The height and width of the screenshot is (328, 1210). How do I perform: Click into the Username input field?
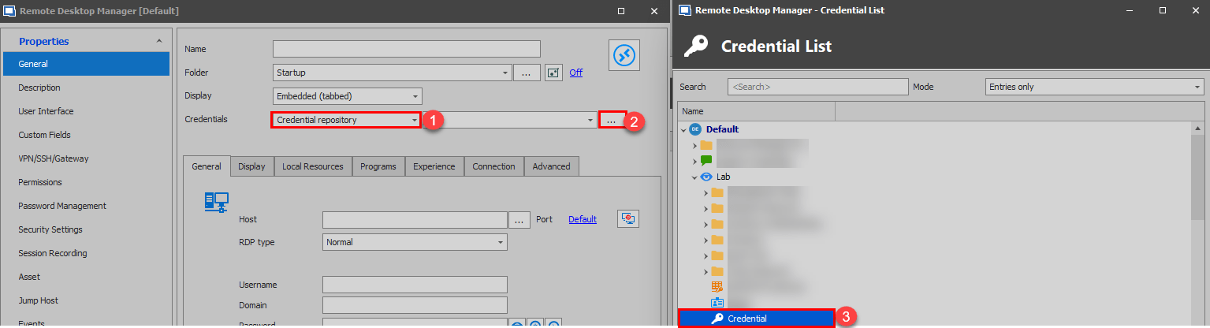(x=415, y=285)
